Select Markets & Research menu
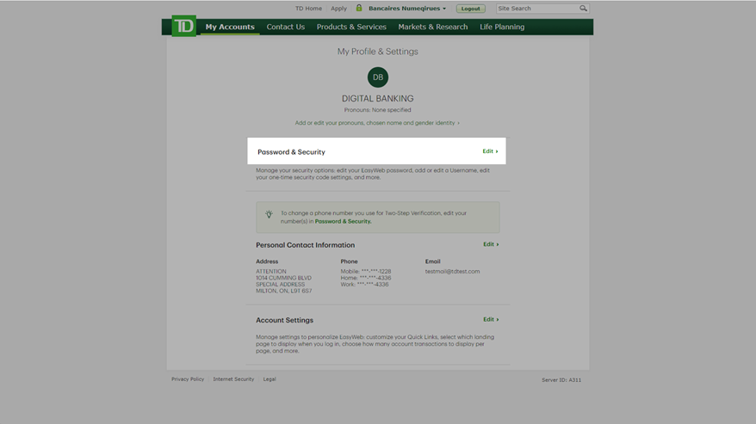Screen dimensions: 756x424 pos(433,27)
